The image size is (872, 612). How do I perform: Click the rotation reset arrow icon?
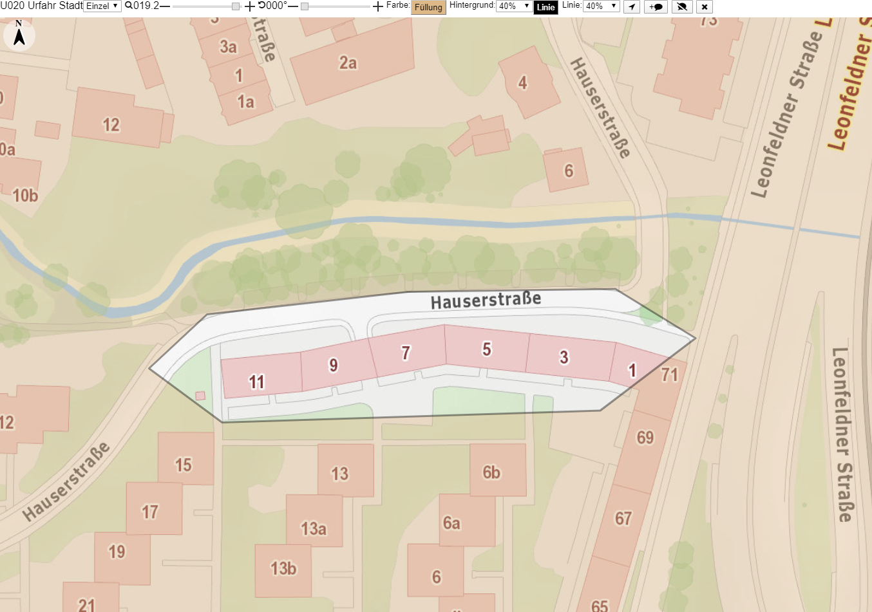tap(261, 5)
